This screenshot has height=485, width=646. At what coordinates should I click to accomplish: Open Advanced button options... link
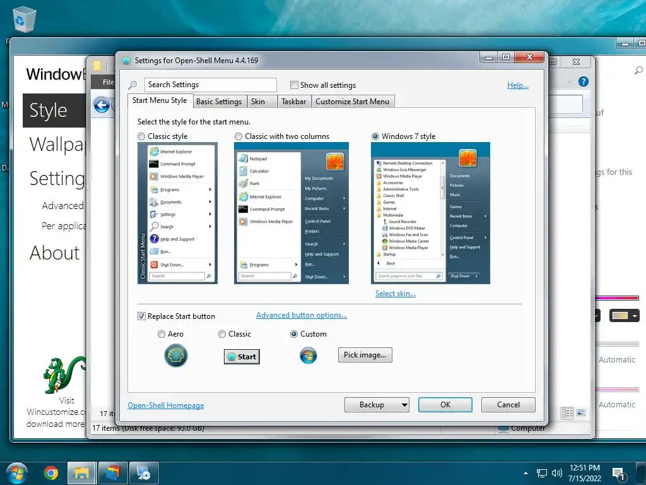(x=302, y=315)
